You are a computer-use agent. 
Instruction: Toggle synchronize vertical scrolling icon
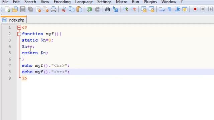[x=144, y=9]
